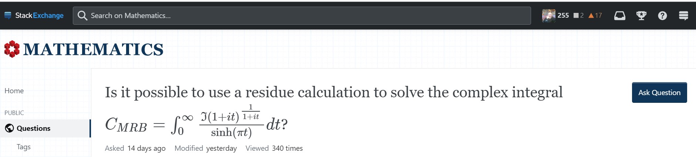This screenshot has height=157, width=696.
Task: Click the 255 reputation score
Action: tap(563, 15)
